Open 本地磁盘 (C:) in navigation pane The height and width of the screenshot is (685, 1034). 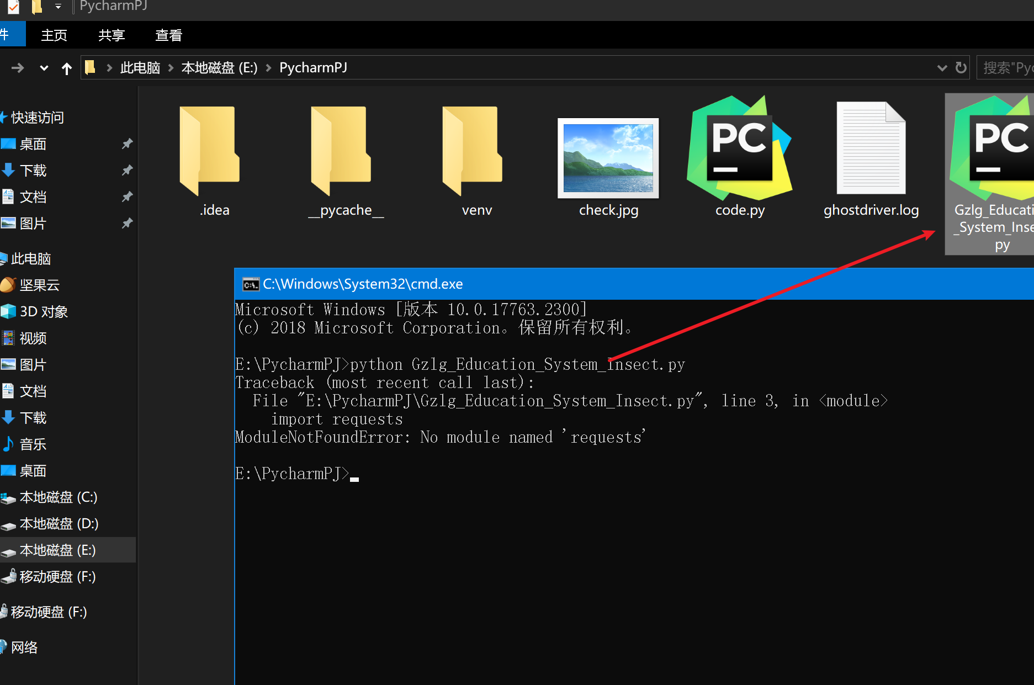point(59,497)
